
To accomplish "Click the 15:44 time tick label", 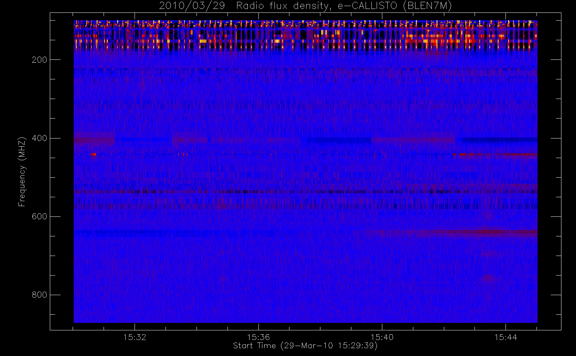I will 506,337.
